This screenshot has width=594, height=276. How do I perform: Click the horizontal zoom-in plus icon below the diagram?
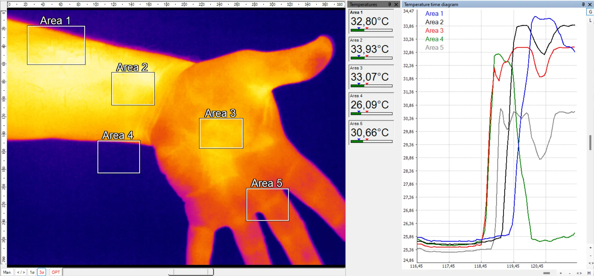coord(561,273)
